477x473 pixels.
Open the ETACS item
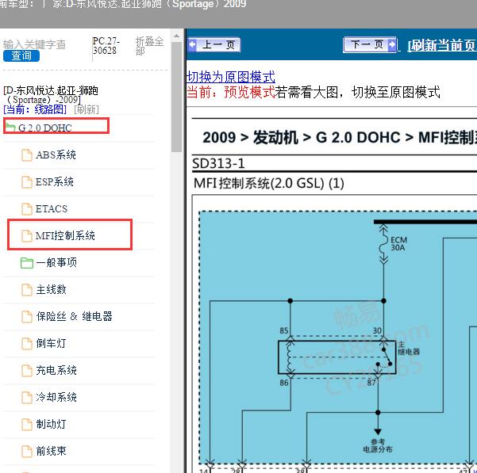click(52, 209)
